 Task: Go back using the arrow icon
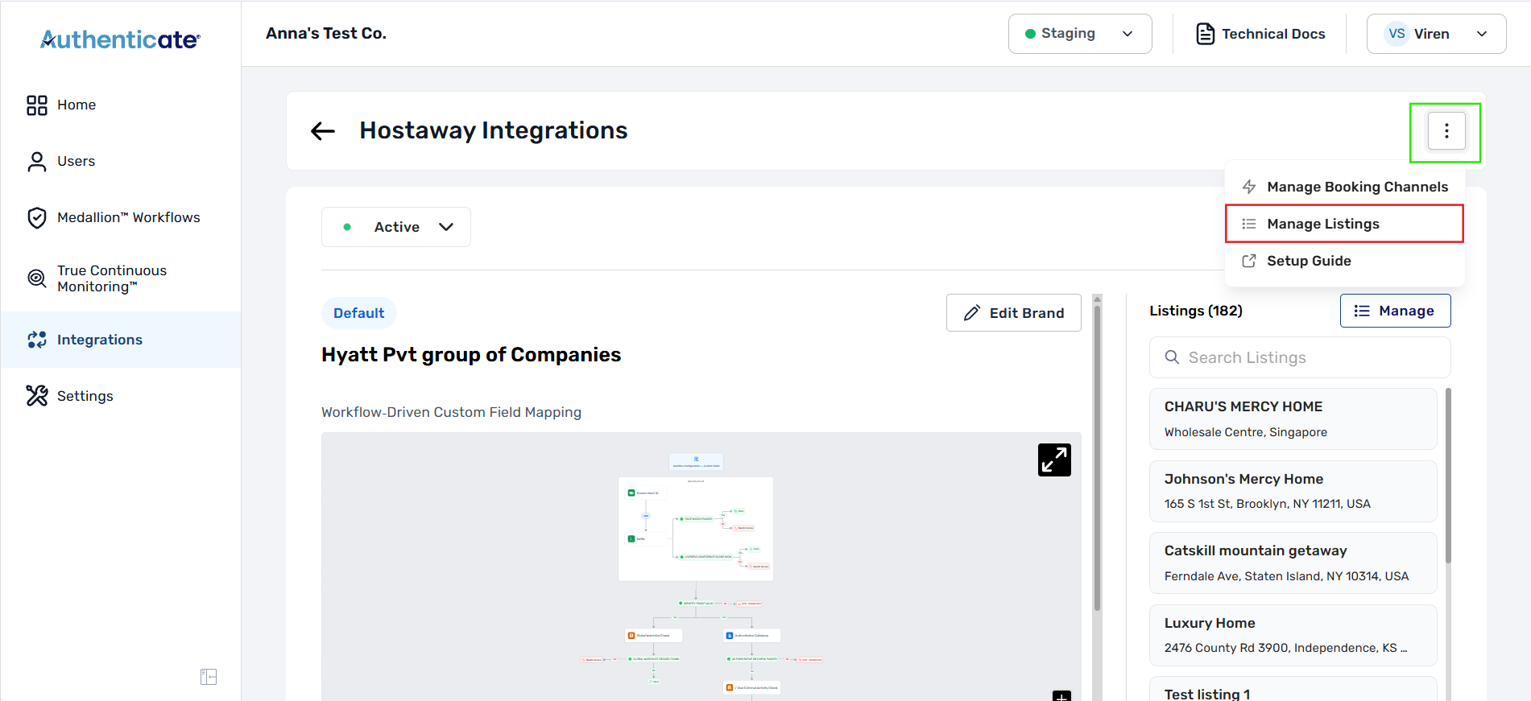[323, 130]
